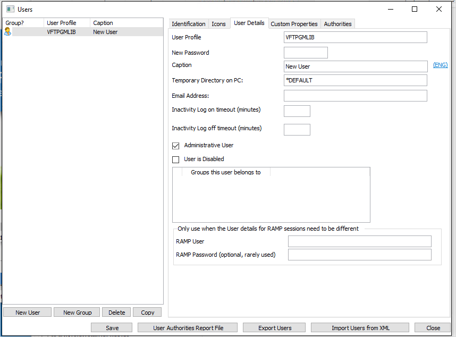
Task: Click the New User button
Action: coord(28,313)
